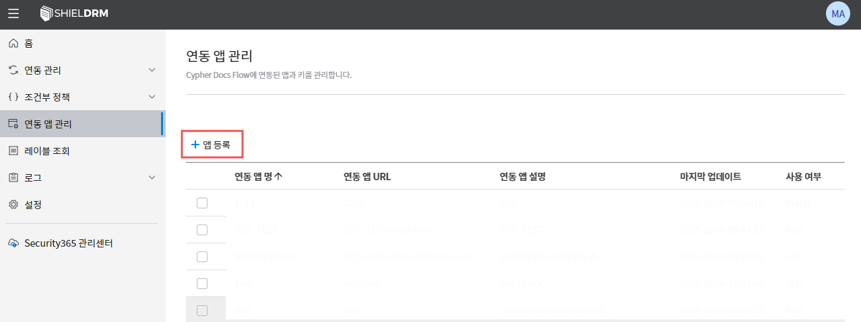Check the third row checkbox
Image resolution: width=861 pixels, height=322 pixels.
pyautogui.click(x=202, y=256)
